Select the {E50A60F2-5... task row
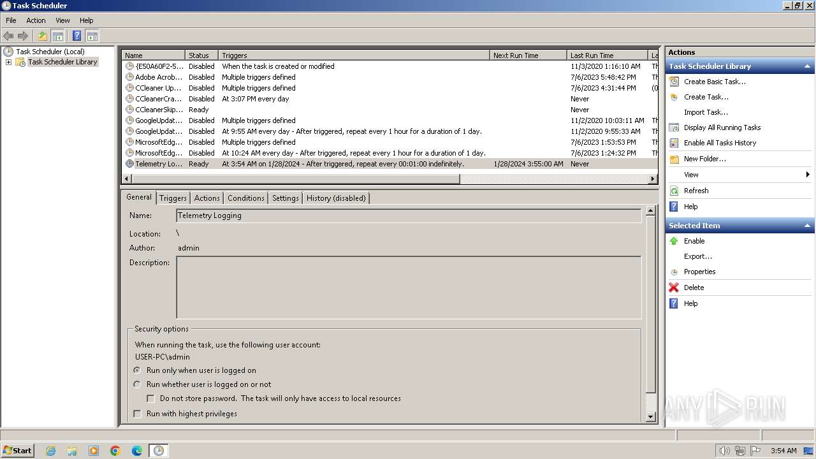 (x=390, y=66)
